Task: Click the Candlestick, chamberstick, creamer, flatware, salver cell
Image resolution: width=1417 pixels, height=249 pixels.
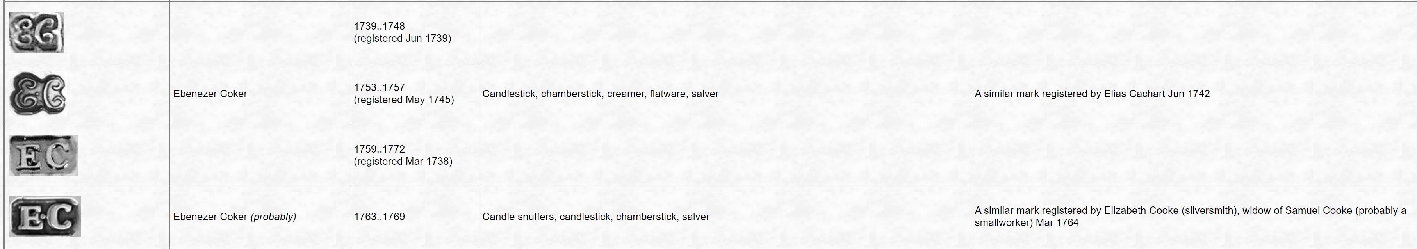Action: click(x=725, y=94)
